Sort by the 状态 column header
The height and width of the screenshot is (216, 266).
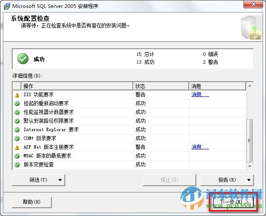[161, 86]
